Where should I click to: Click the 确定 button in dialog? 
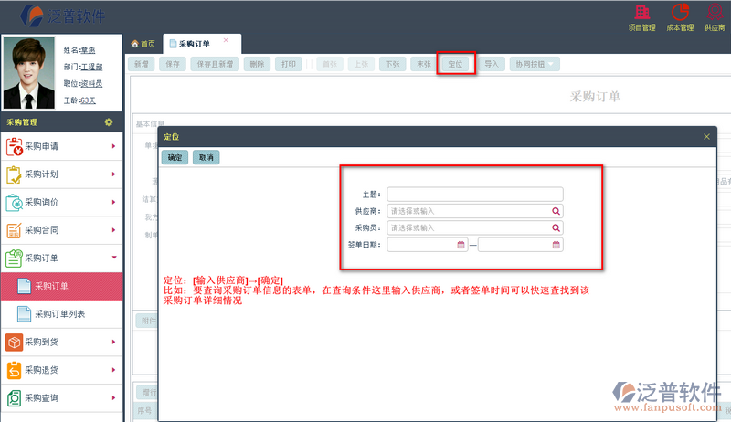click(175, 157)
